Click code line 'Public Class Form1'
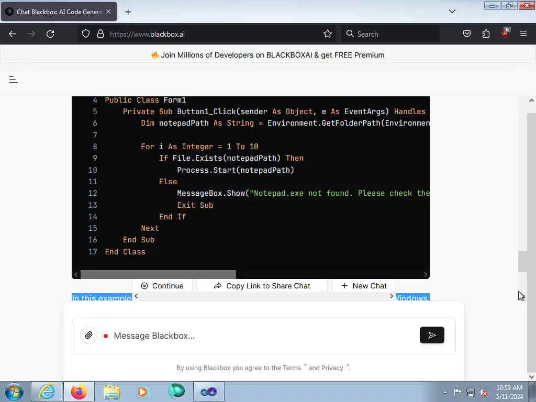 (x=146, y=100)
